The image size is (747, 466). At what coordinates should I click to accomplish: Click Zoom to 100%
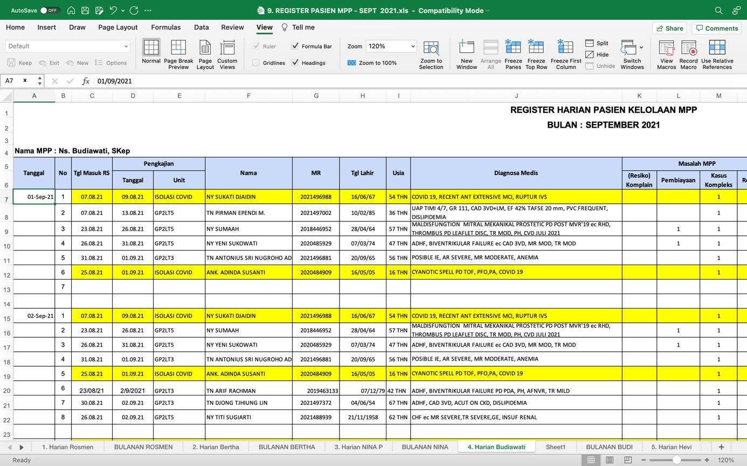pyautogui.click(x=372, y=63)
